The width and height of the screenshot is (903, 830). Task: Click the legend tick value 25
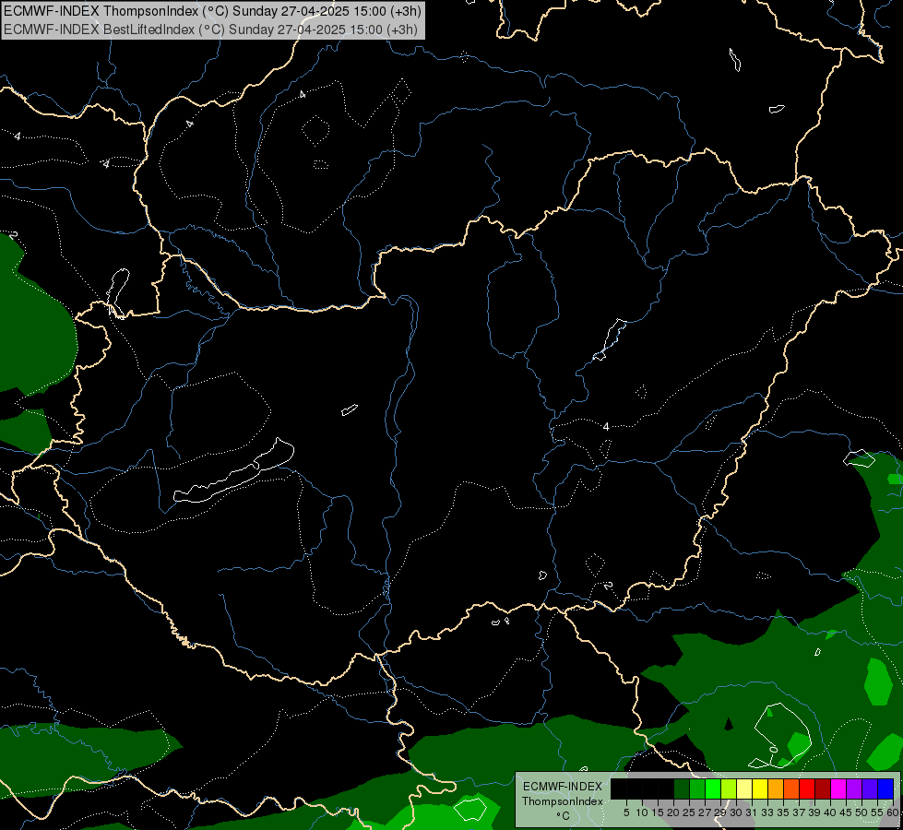click(689, 812)
